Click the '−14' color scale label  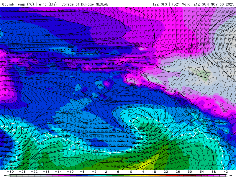click(58, 172)
